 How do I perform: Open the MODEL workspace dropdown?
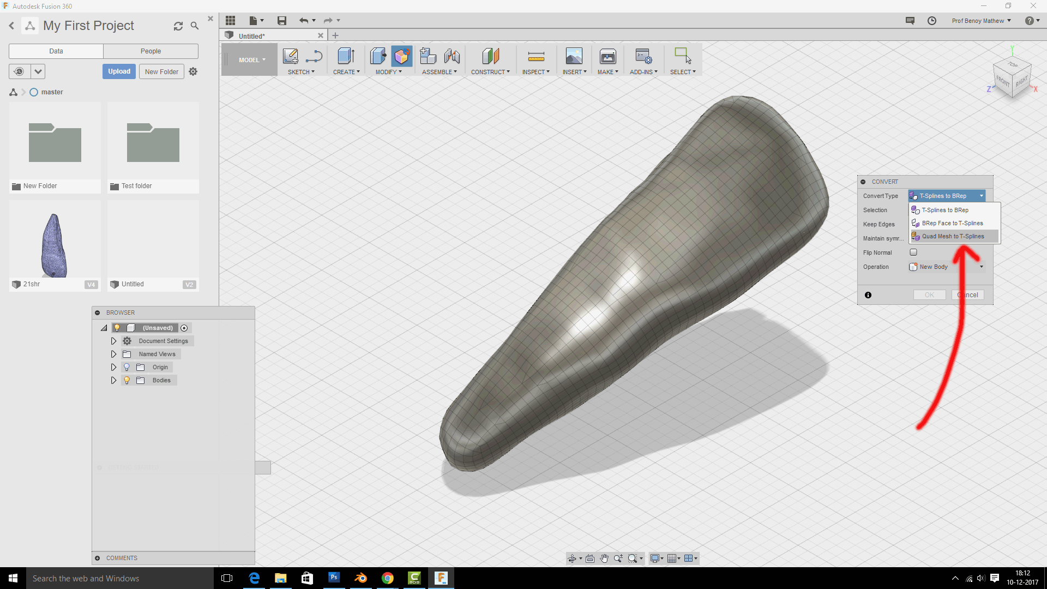[x=251, y=60]
